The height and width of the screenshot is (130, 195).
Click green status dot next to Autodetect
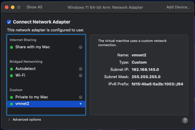click(x=11, y=69)
